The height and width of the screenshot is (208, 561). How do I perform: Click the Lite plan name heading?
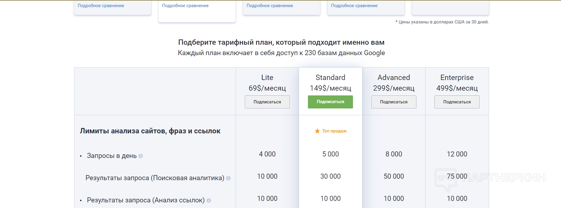coord(267,78)
